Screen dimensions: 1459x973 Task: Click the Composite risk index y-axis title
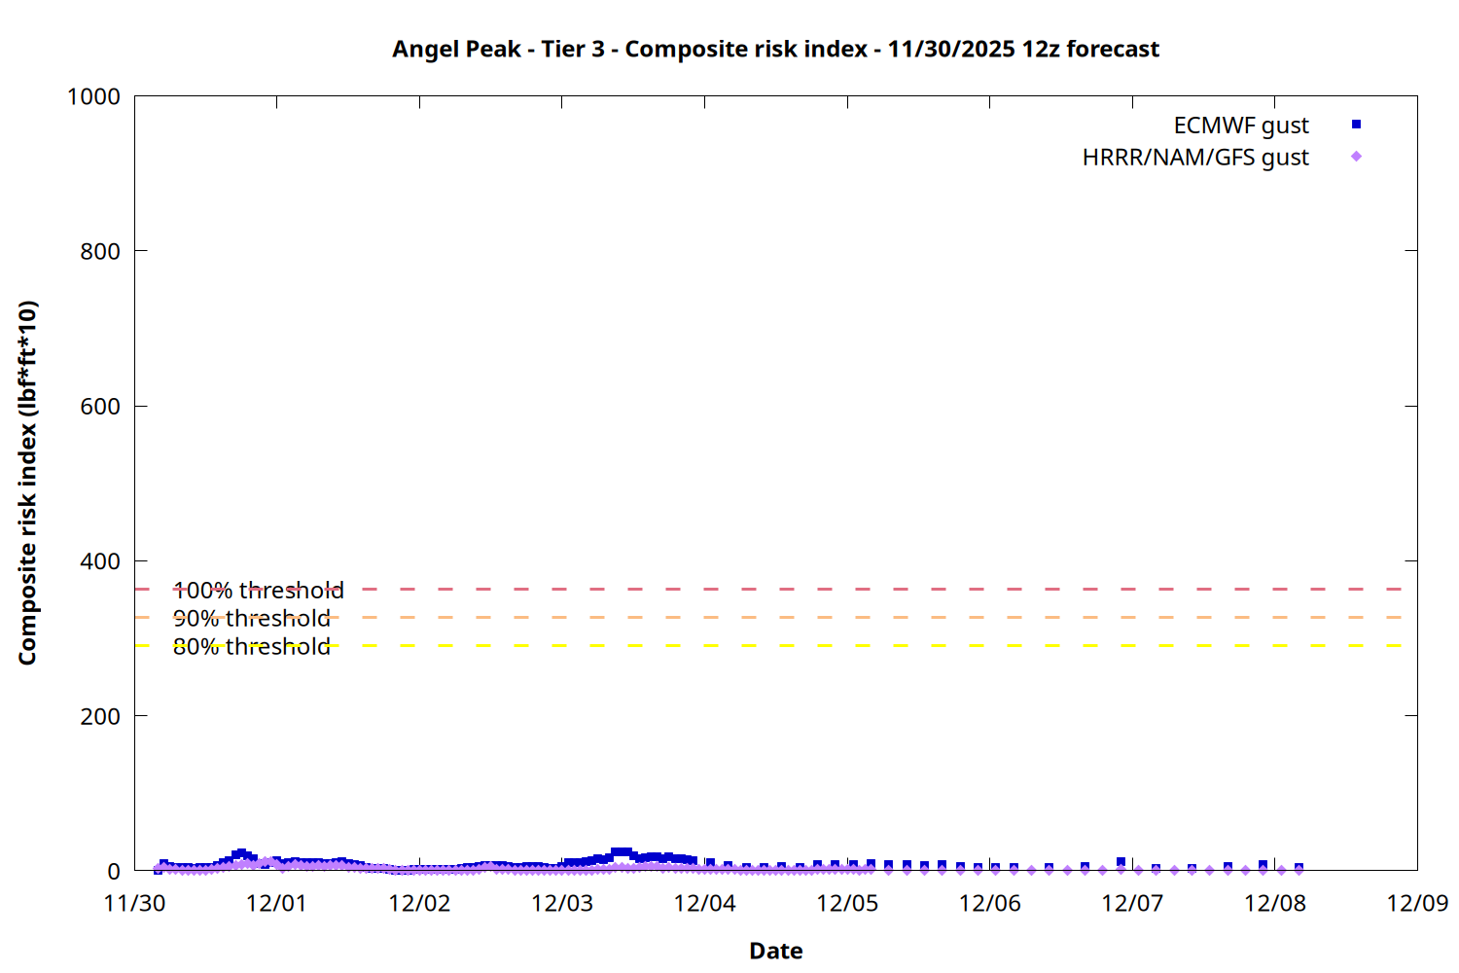click(27, 483)
